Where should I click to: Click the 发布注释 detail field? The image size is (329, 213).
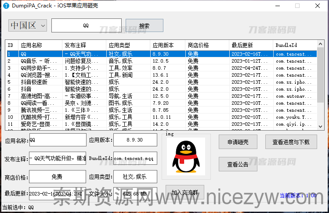pyautogui.click(x=58, y=158)
